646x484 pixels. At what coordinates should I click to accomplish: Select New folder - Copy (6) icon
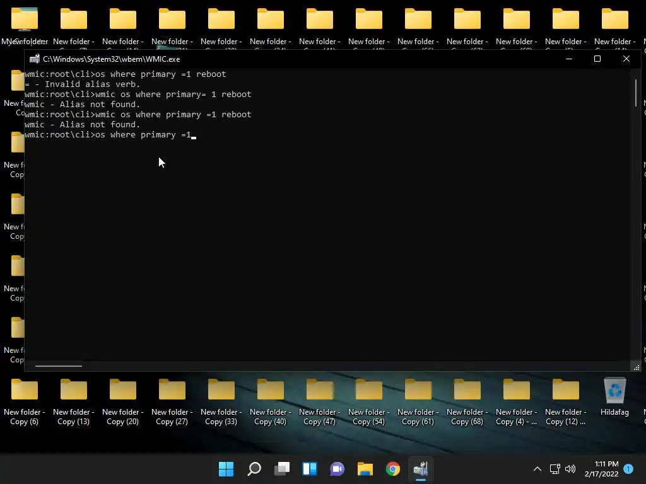click(x=25, y=401)
